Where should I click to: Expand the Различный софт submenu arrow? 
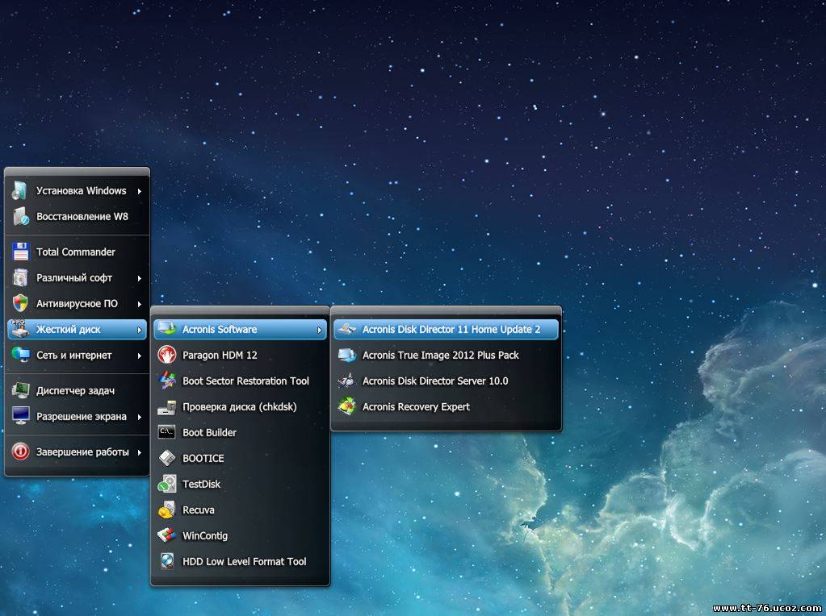[x=140, y=277]
